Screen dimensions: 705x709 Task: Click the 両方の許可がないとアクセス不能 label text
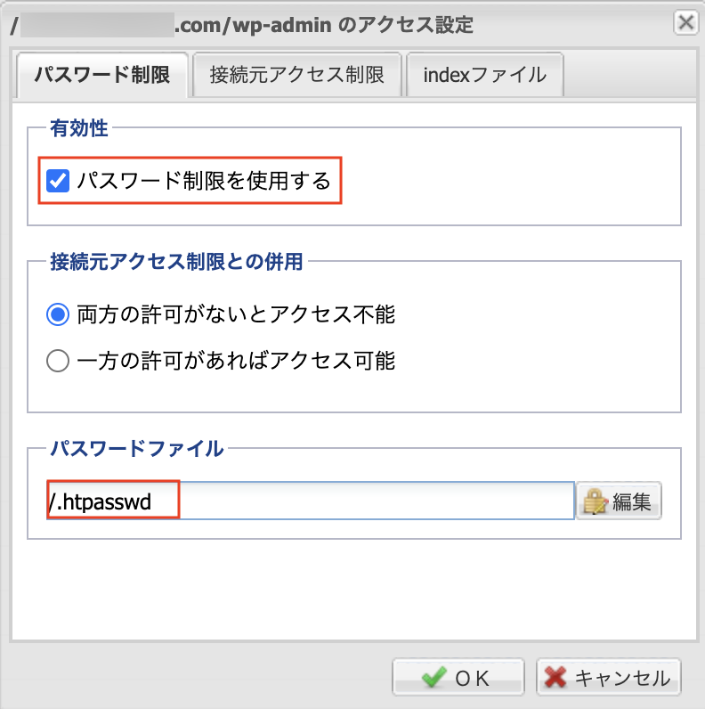(236, 314)
